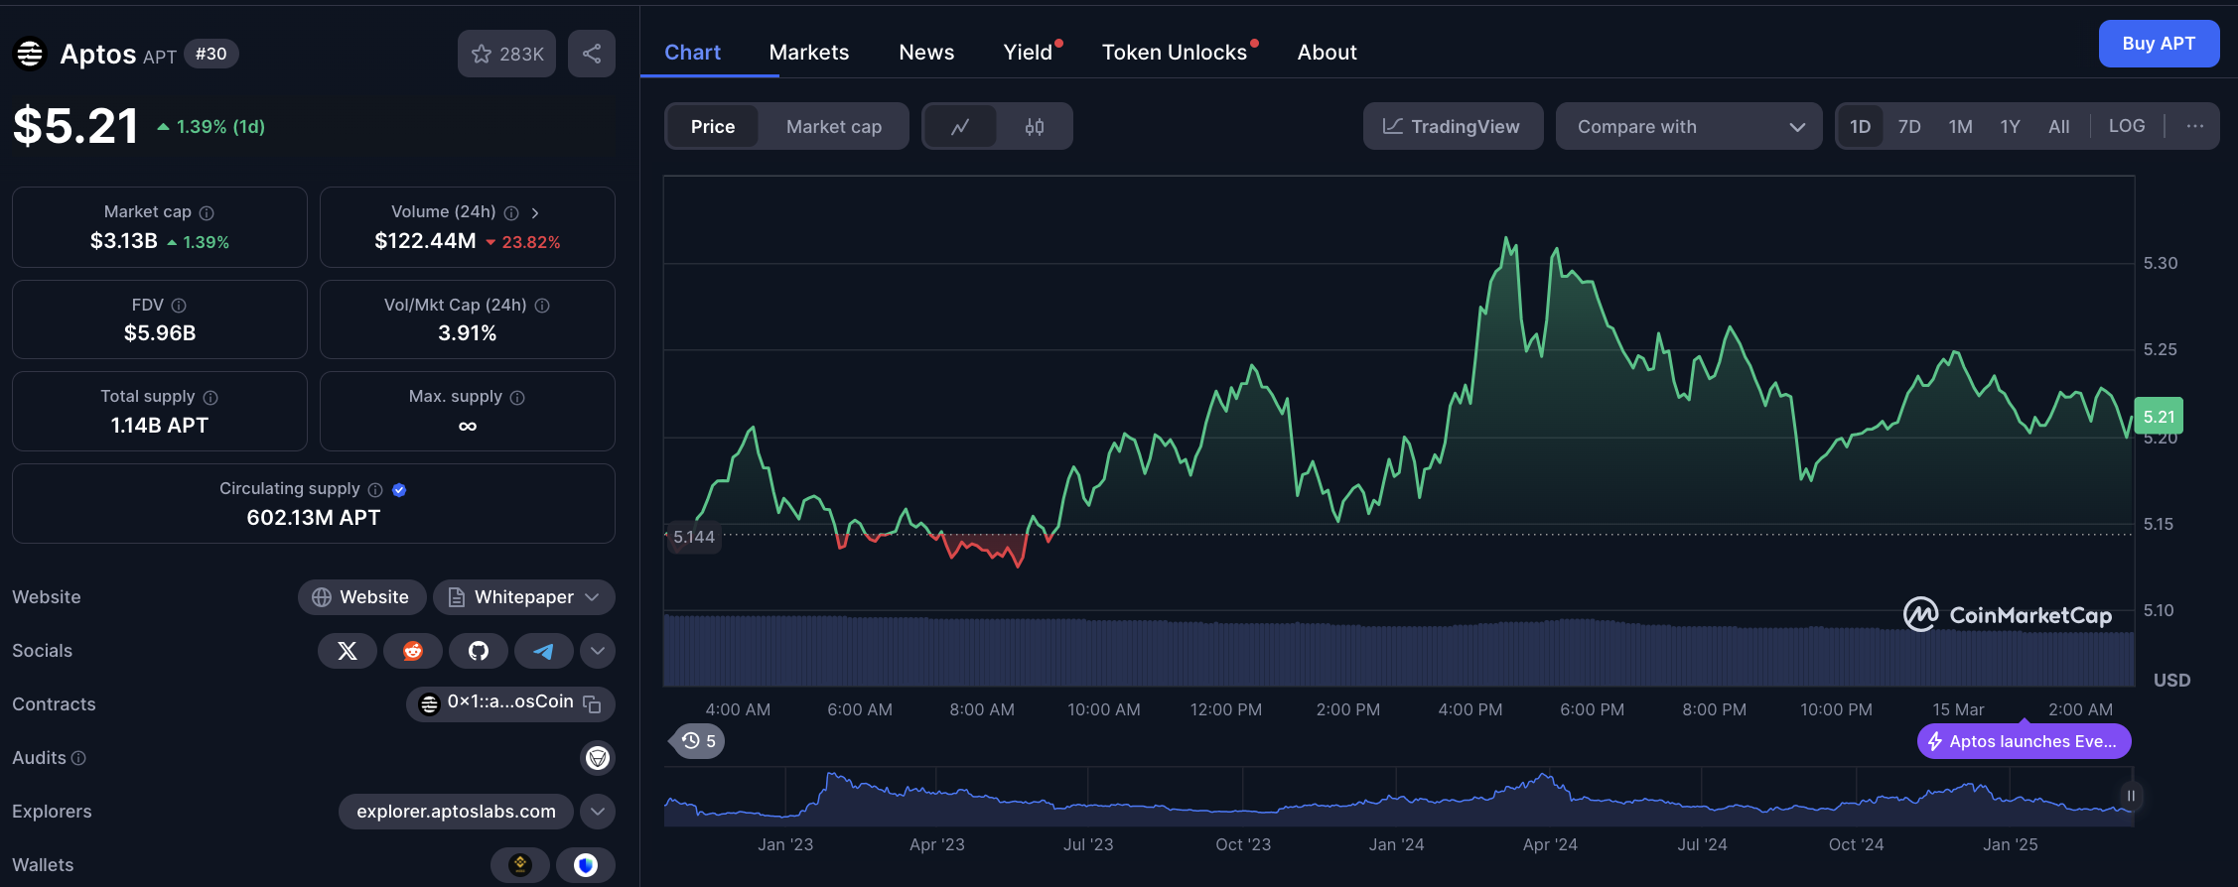Open Market cap info tooltip icon
2238x887 pixels.
coord(207,212)
